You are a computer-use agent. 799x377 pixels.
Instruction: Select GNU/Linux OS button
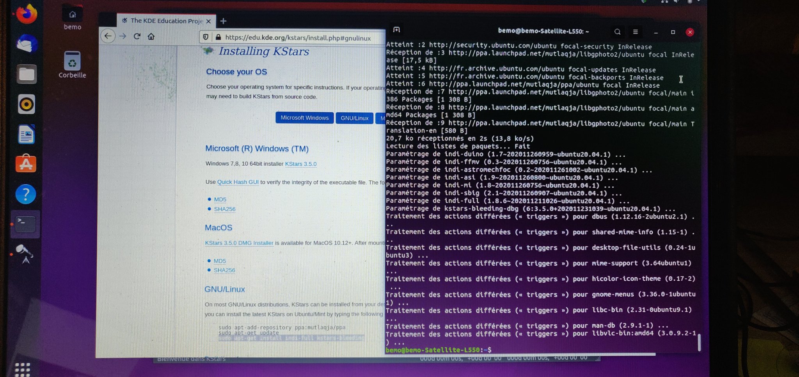354,118
